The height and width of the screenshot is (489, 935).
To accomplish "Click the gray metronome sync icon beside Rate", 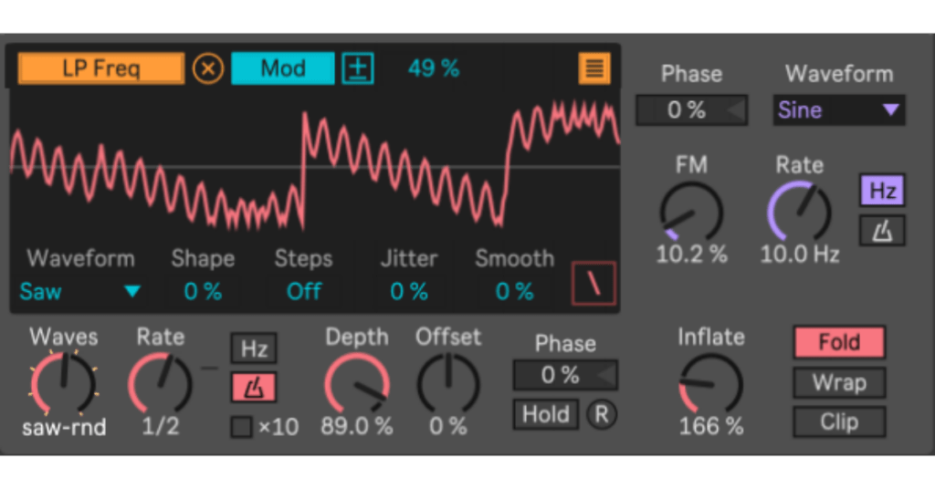I will coord(883,231).
